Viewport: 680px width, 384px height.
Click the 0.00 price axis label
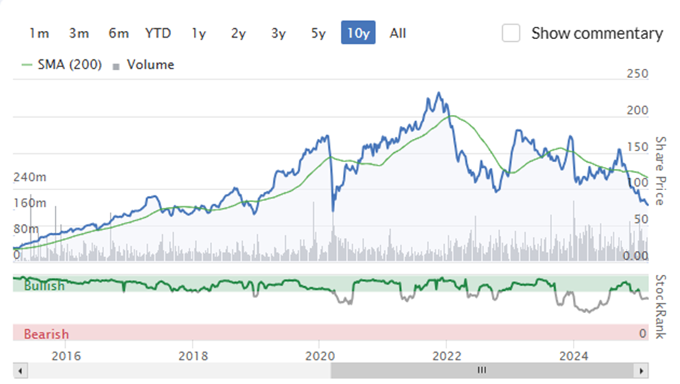pos(635,256)
